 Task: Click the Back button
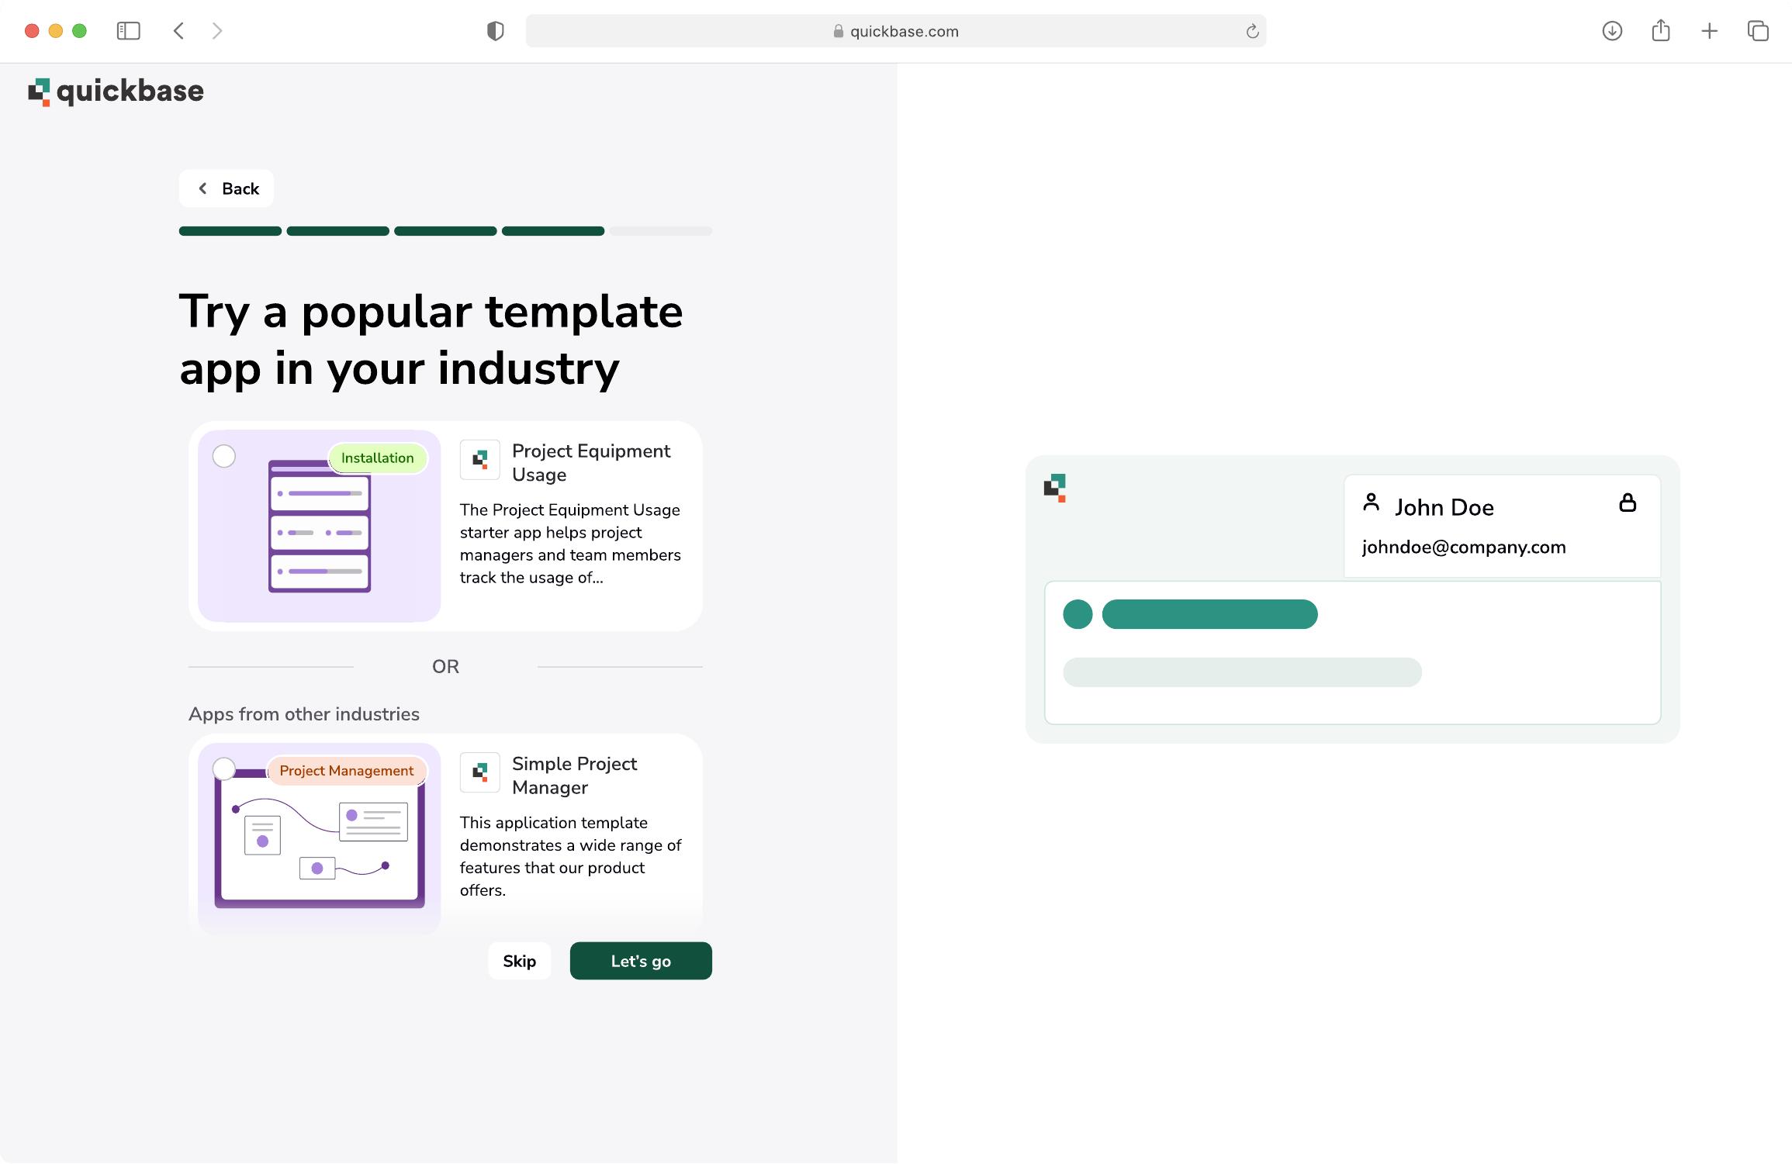click(x=227, y=188)
